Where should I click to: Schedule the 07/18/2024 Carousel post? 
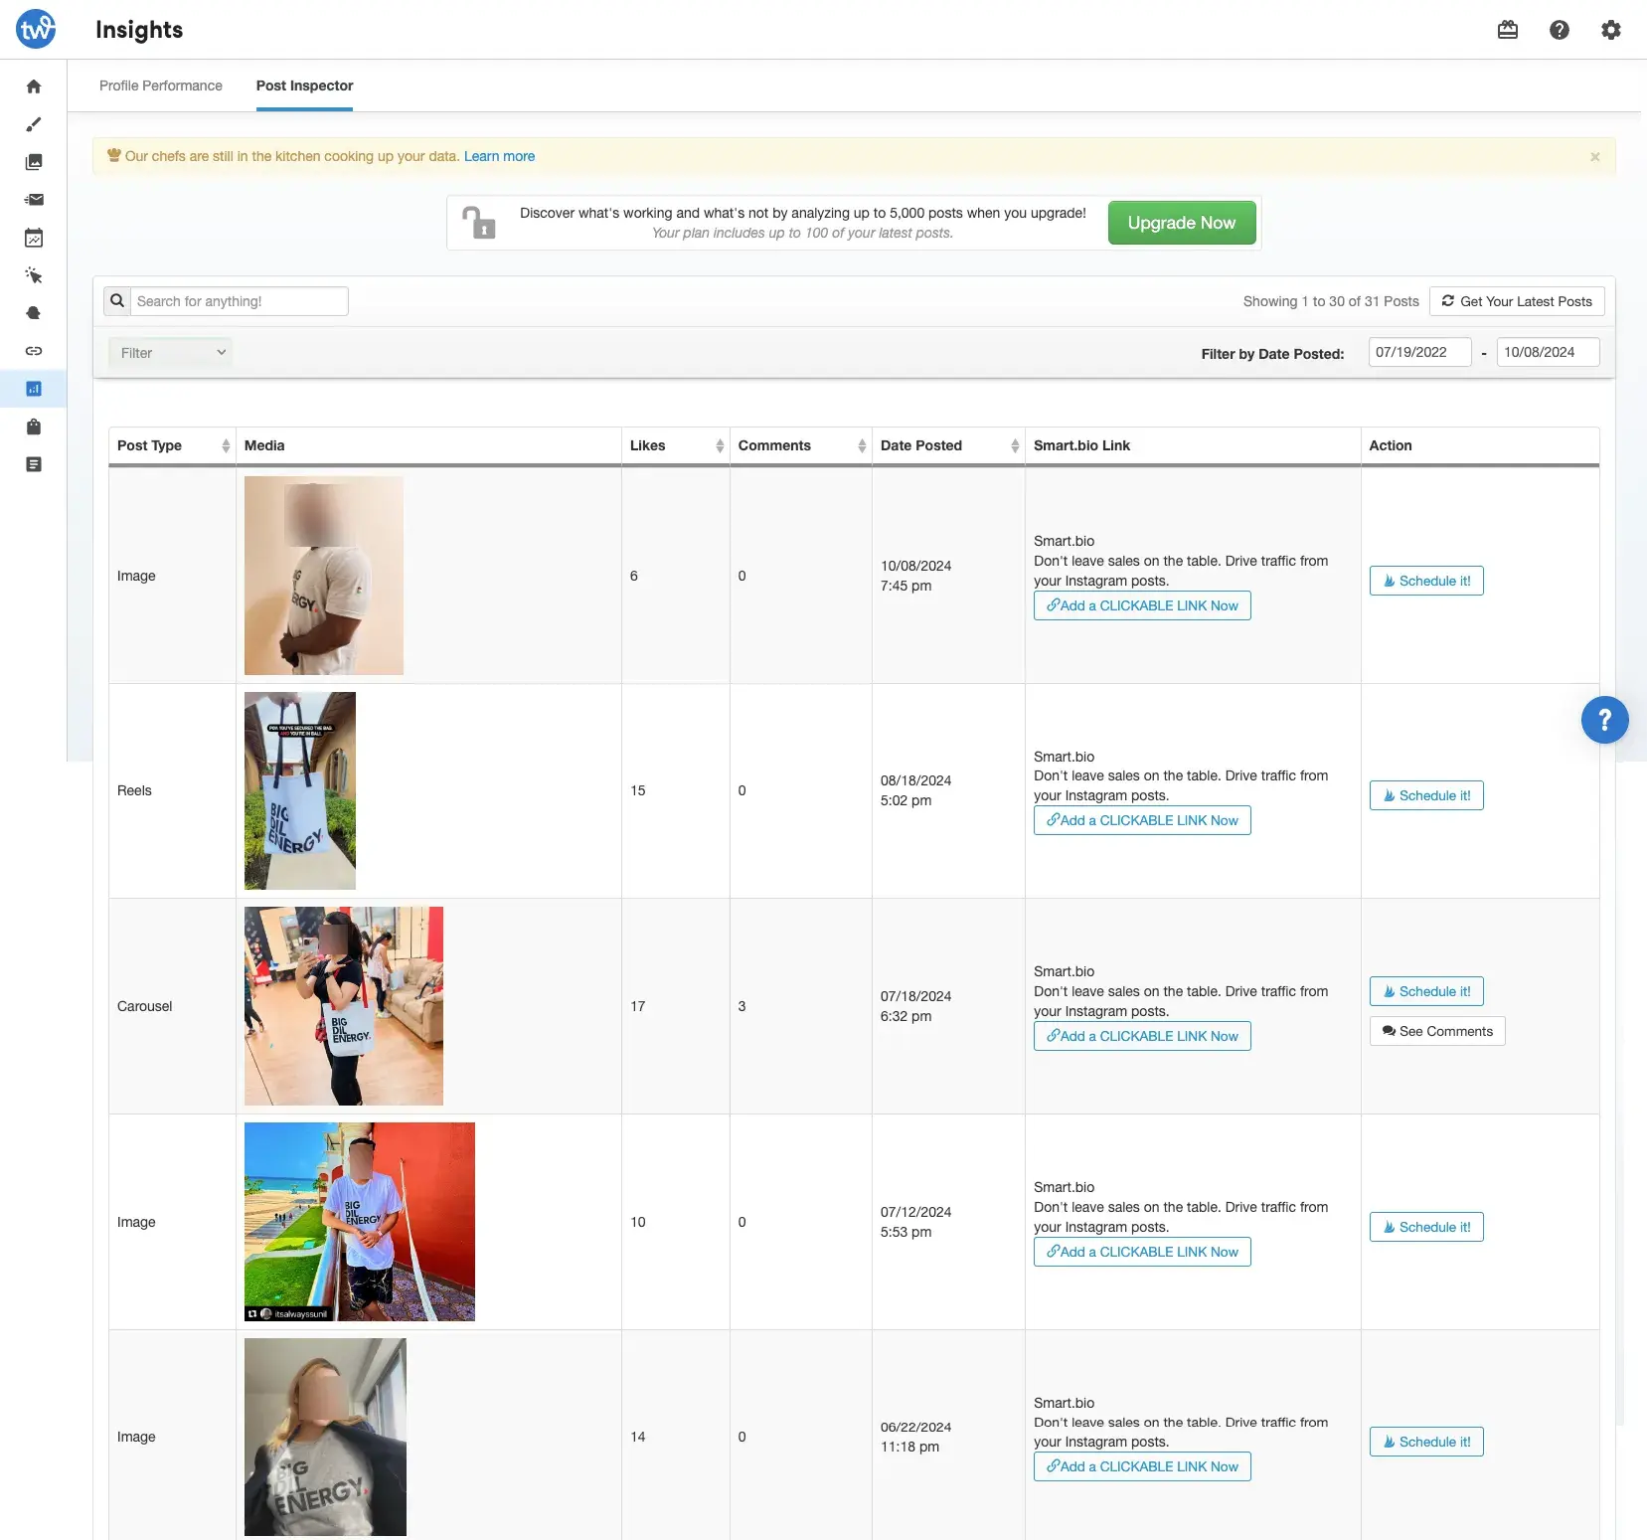coord(1426,991)
